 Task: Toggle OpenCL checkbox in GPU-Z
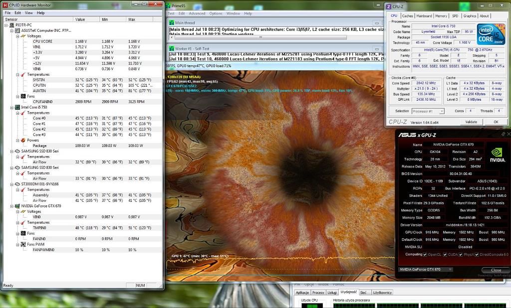click(x=425, y=255)
